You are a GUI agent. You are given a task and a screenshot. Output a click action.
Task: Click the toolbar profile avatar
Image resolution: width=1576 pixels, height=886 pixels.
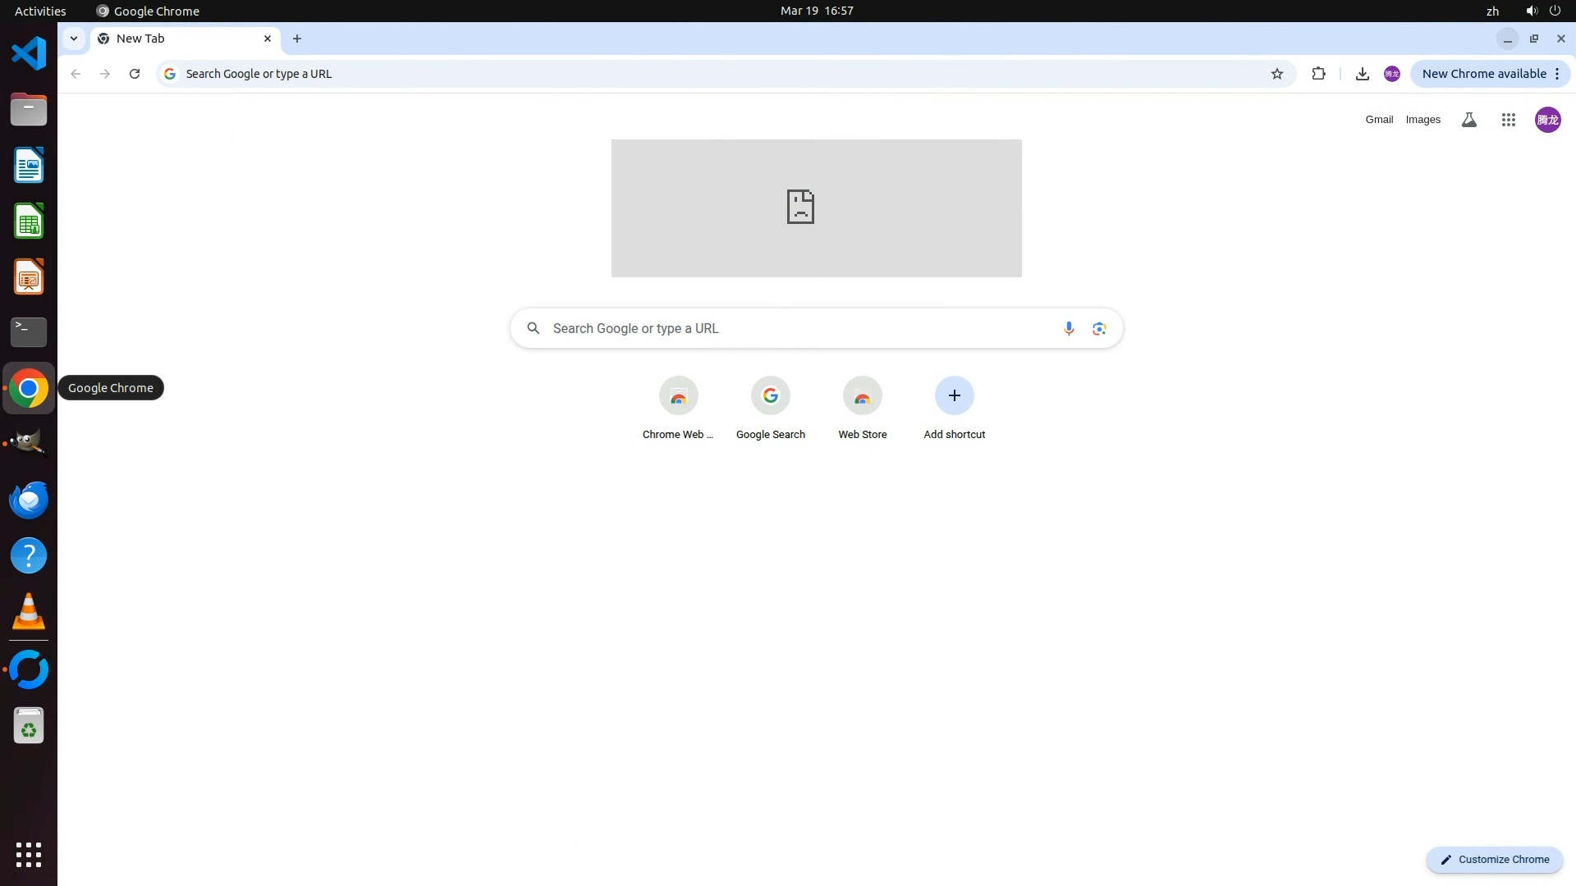coord(1391,74)
